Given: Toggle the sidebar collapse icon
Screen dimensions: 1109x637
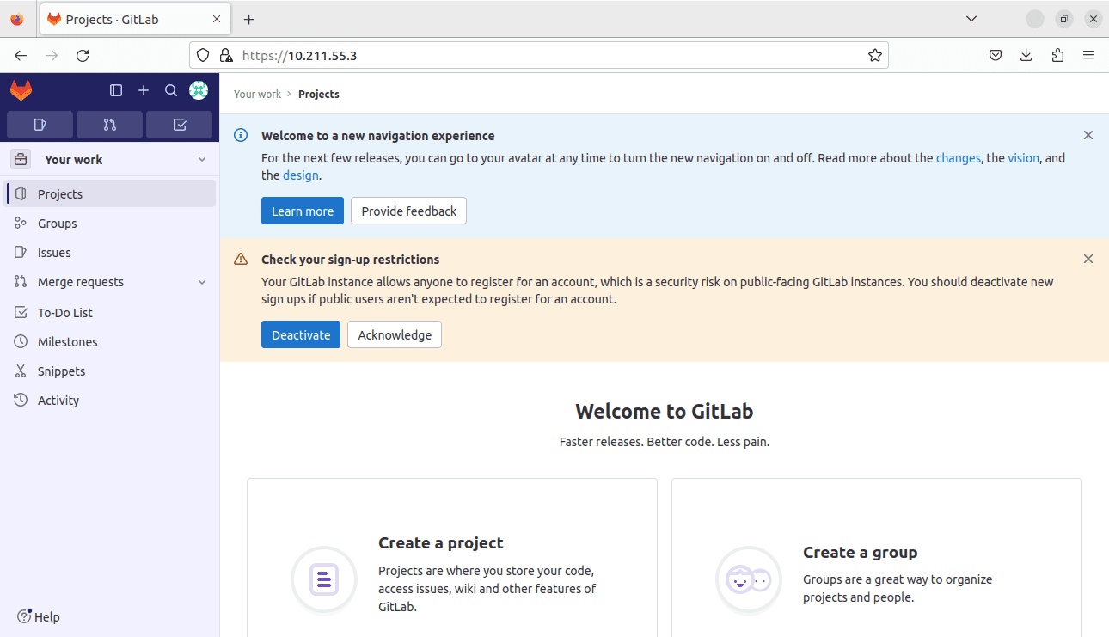Looking at the screenshot, I should click(x=116, y=90).
